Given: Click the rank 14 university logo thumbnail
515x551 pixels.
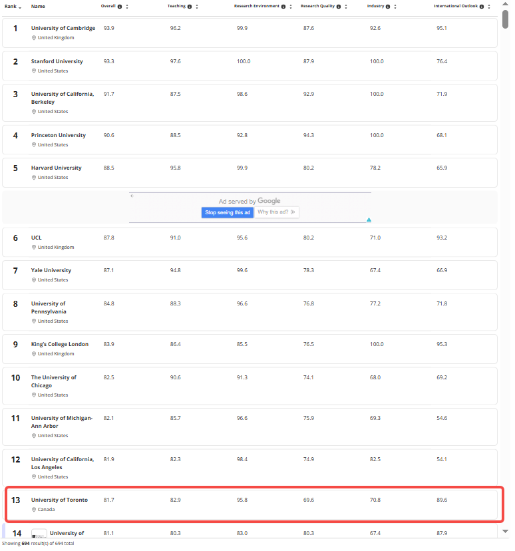Looking at the screenshot, I should tap(39, 533).
